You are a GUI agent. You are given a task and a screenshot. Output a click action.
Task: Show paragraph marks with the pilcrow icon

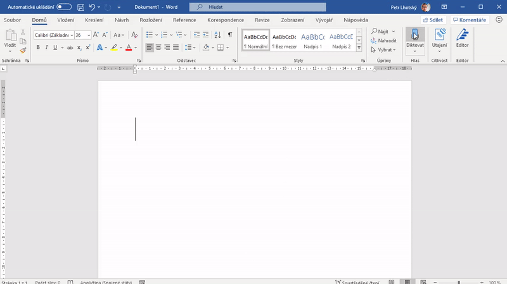click(x=229, y=35)
